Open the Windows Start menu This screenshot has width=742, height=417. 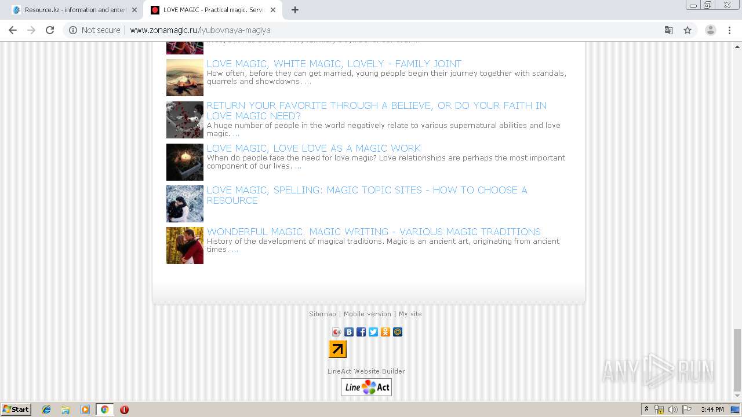click(x=16, y=409)
